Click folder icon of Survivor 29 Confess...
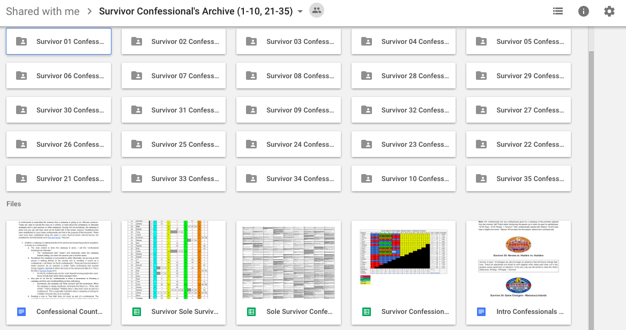Image resolution: width=626 pixels, height=330 pixels. click(481, 76)
